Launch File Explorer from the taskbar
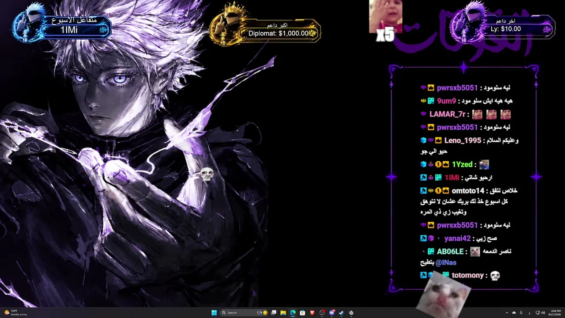Image resolution: width=565 pixels, height=318 pixels. (283, 313)
